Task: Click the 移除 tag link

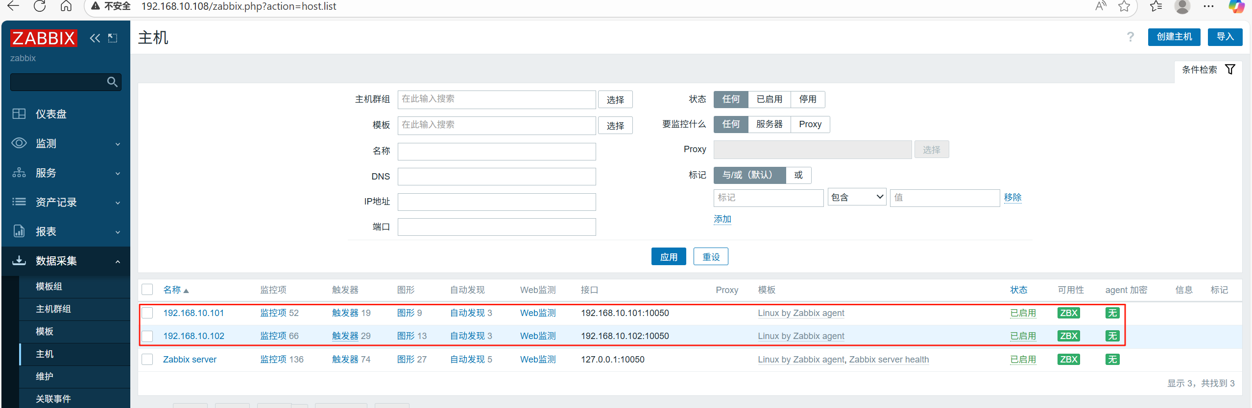Action: (1012, 197)
